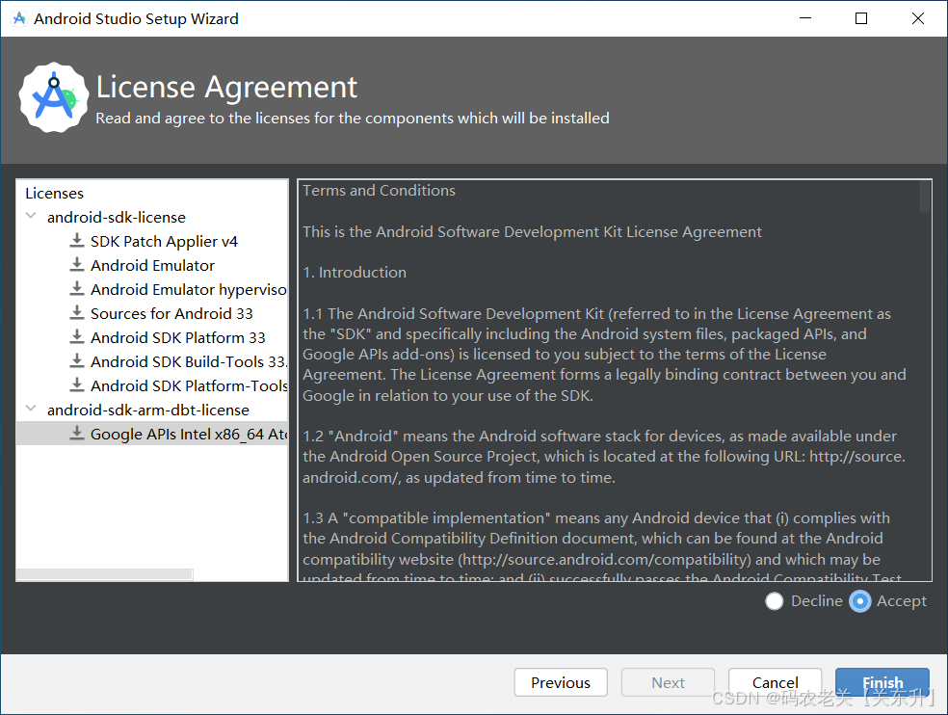Click download icon beside Android Emulator
948x715 pixels.
[x=77, y=265]
